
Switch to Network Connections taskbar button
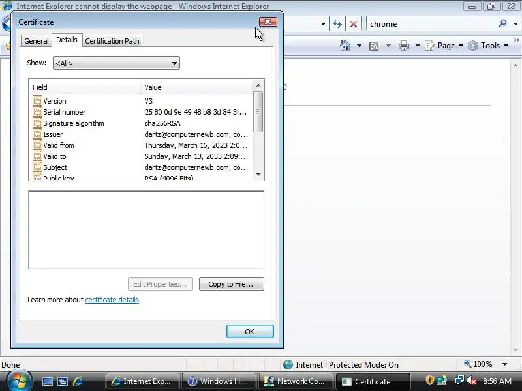pyautogui.click(x=296, y=381)
